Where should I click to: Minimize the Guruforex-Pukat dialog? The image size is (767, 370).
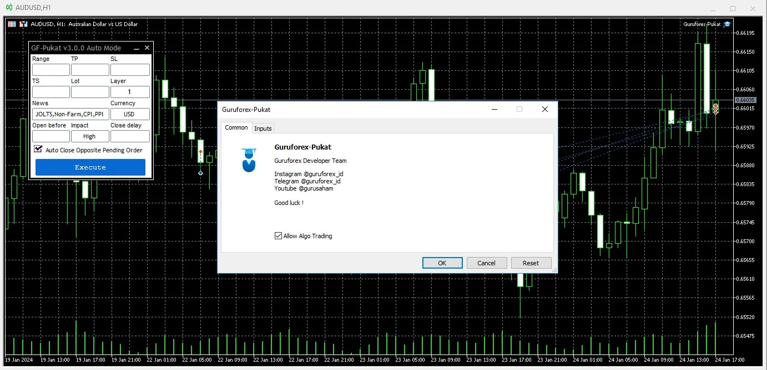(x=494, y=109)
